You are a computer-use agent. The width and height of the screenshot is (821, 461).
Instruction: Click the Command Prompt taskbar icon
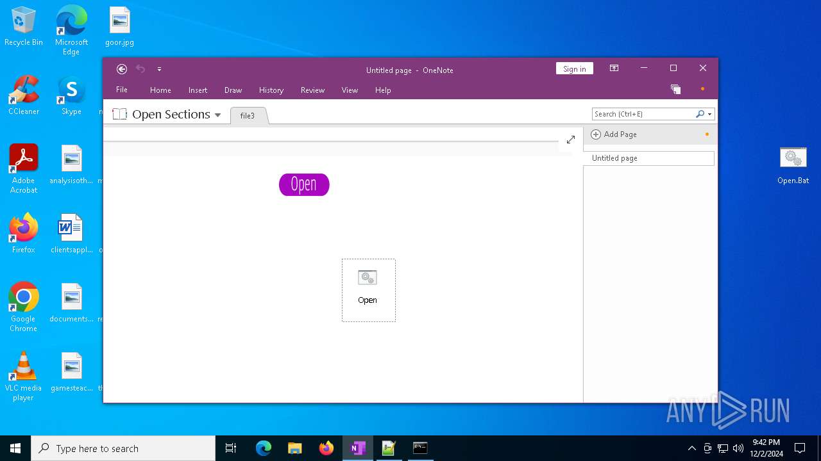[420, 448]
